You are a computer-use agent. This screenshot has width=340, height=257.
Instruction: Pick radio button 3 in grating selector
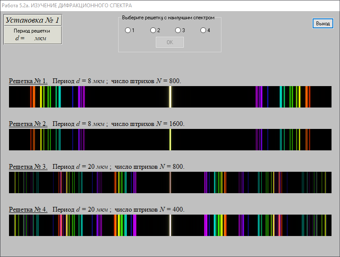[178, 30]
